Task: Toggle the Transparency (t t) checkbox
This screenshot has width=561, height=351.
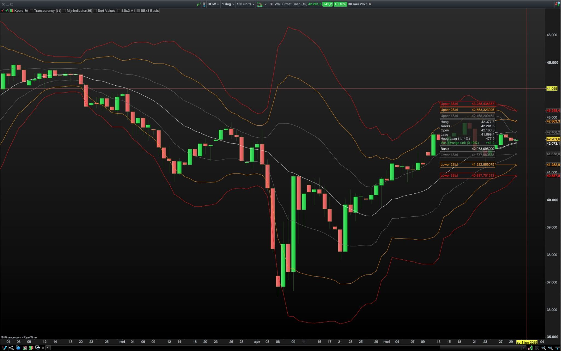Action: [32, 11]
